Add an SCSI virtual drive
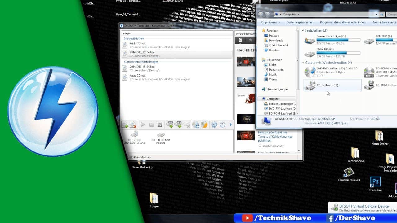This screenshot has height=223, width=397. click(x=178, y=125)
